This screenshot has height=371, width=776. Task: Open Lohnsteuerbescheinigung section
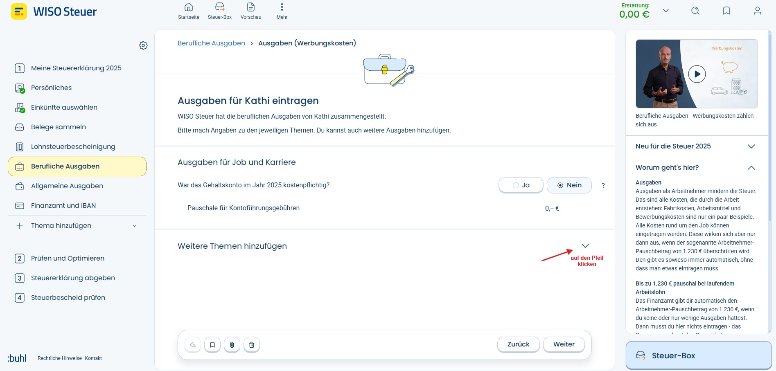pyautogui.click(x=77, y=147)
